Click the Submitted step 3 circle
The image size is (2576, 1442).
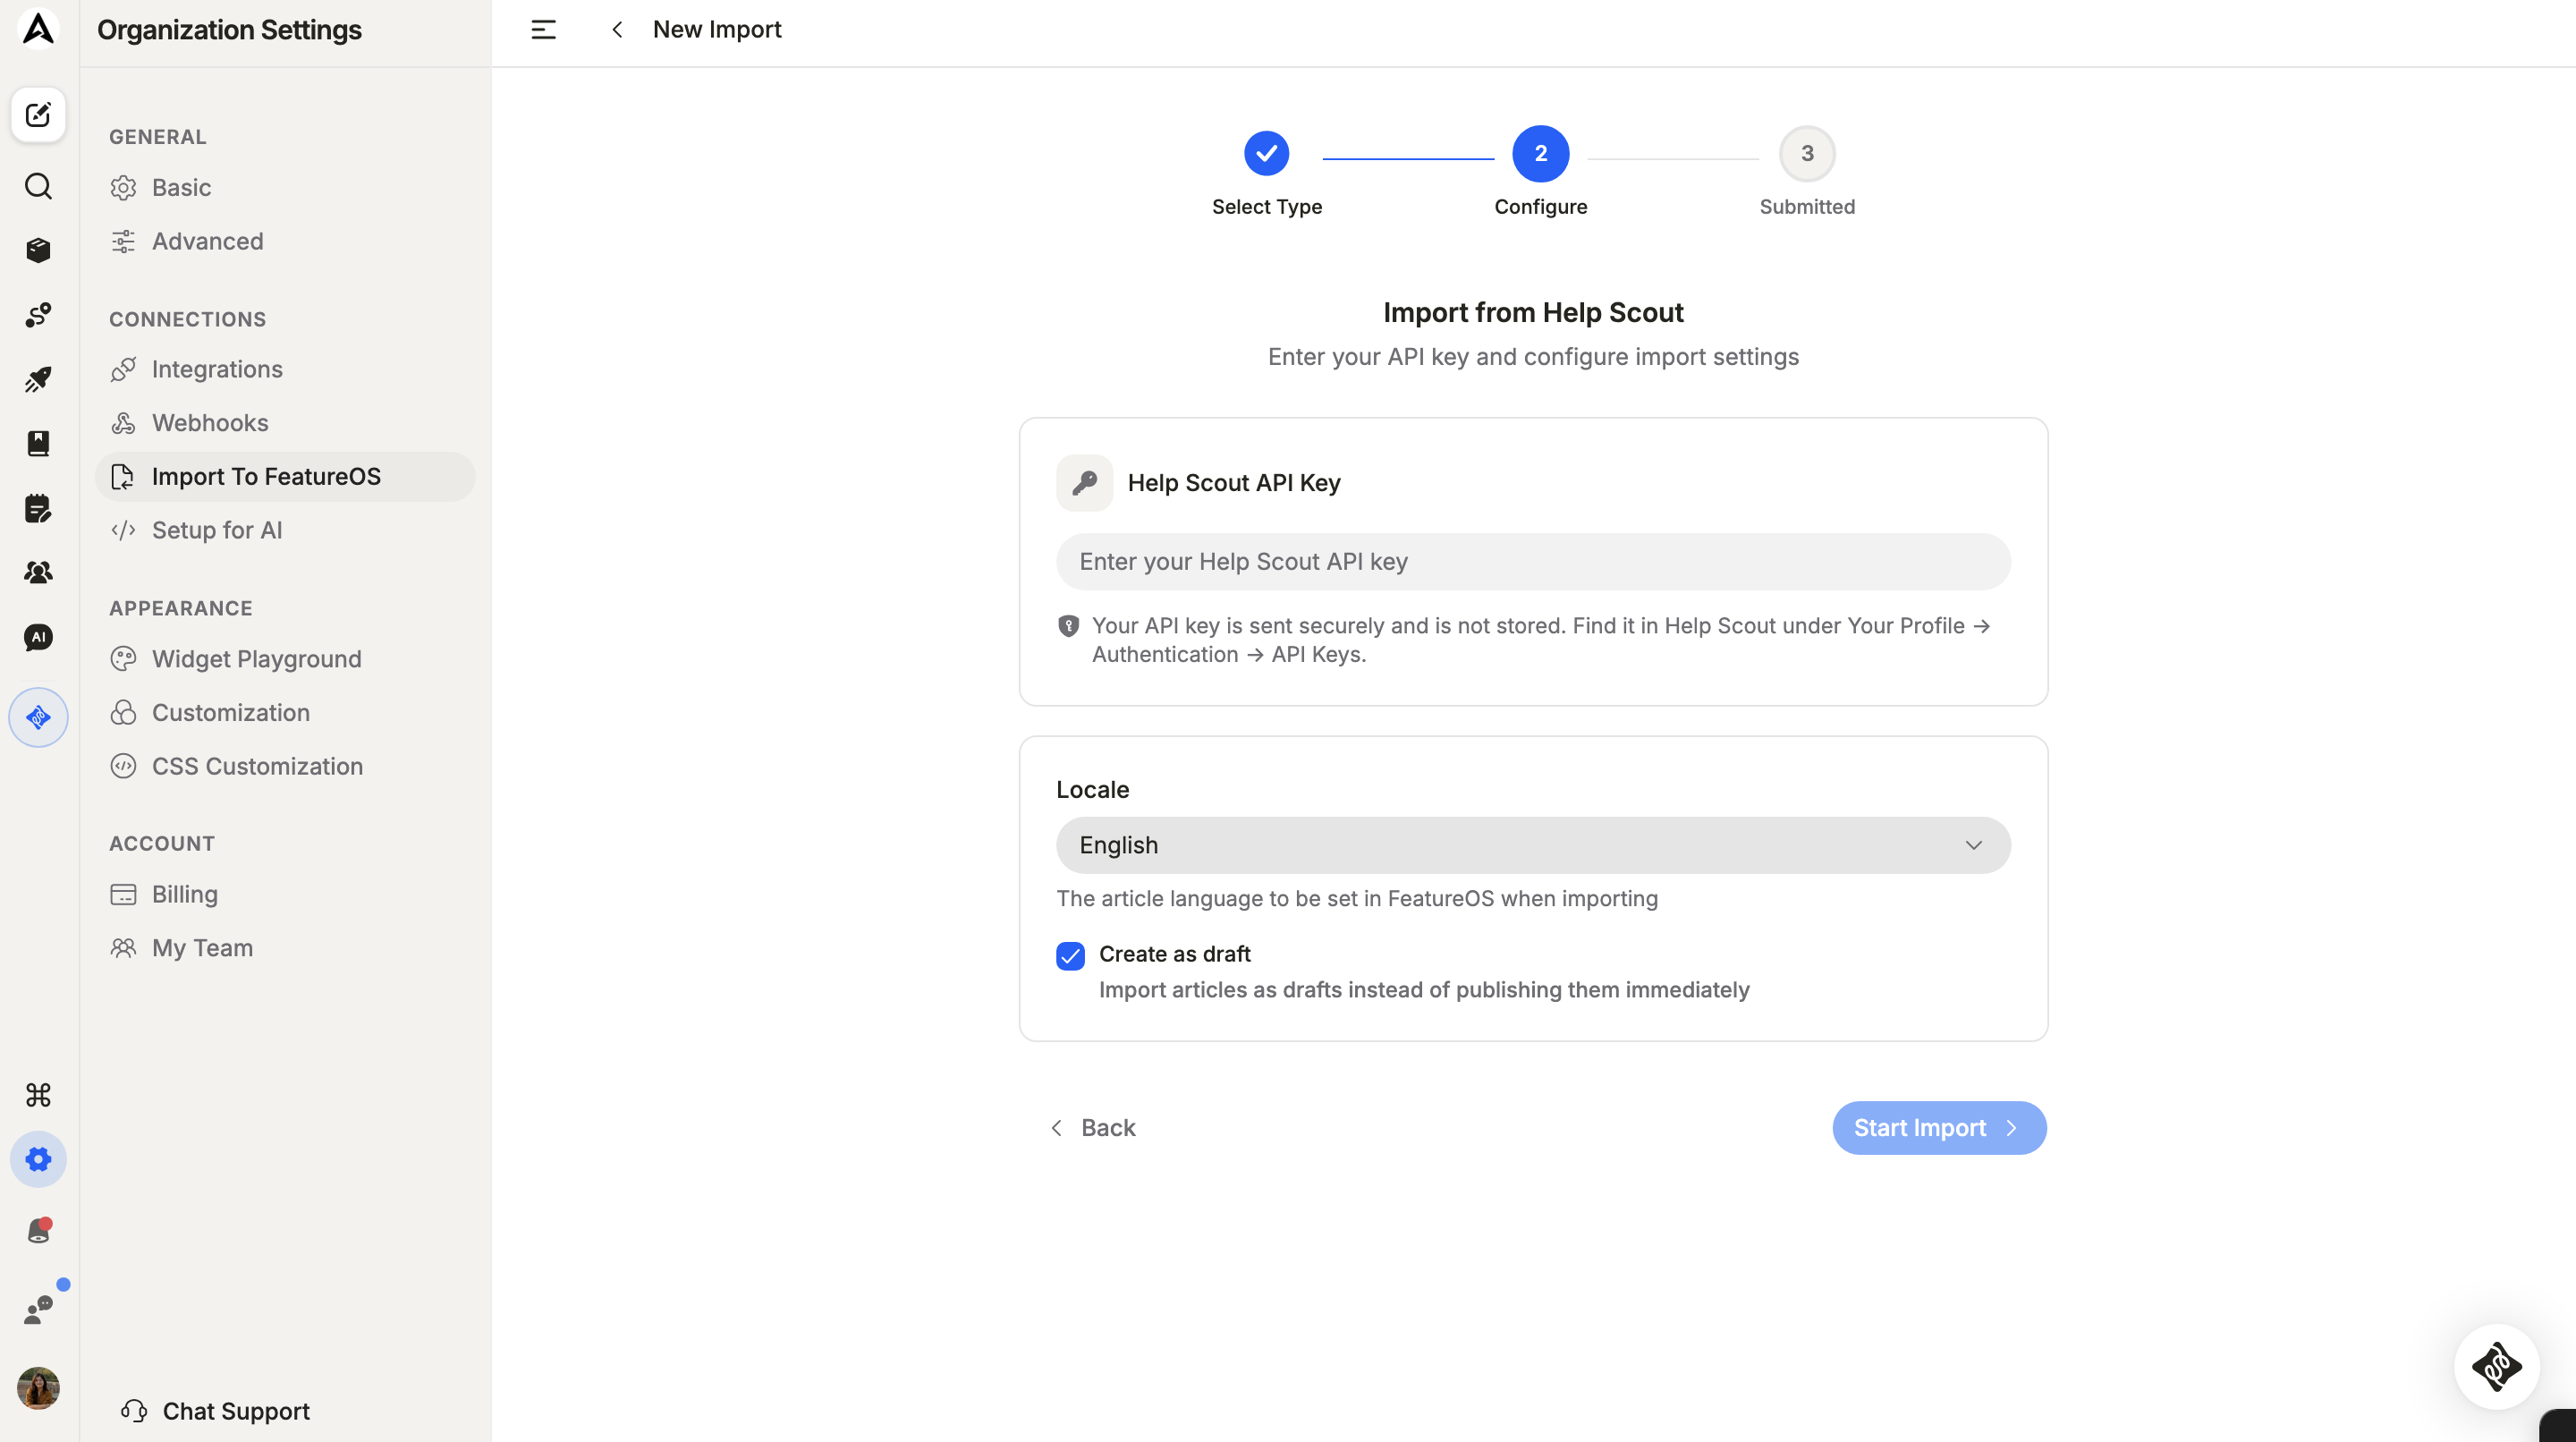click(x=1806, y=153)
